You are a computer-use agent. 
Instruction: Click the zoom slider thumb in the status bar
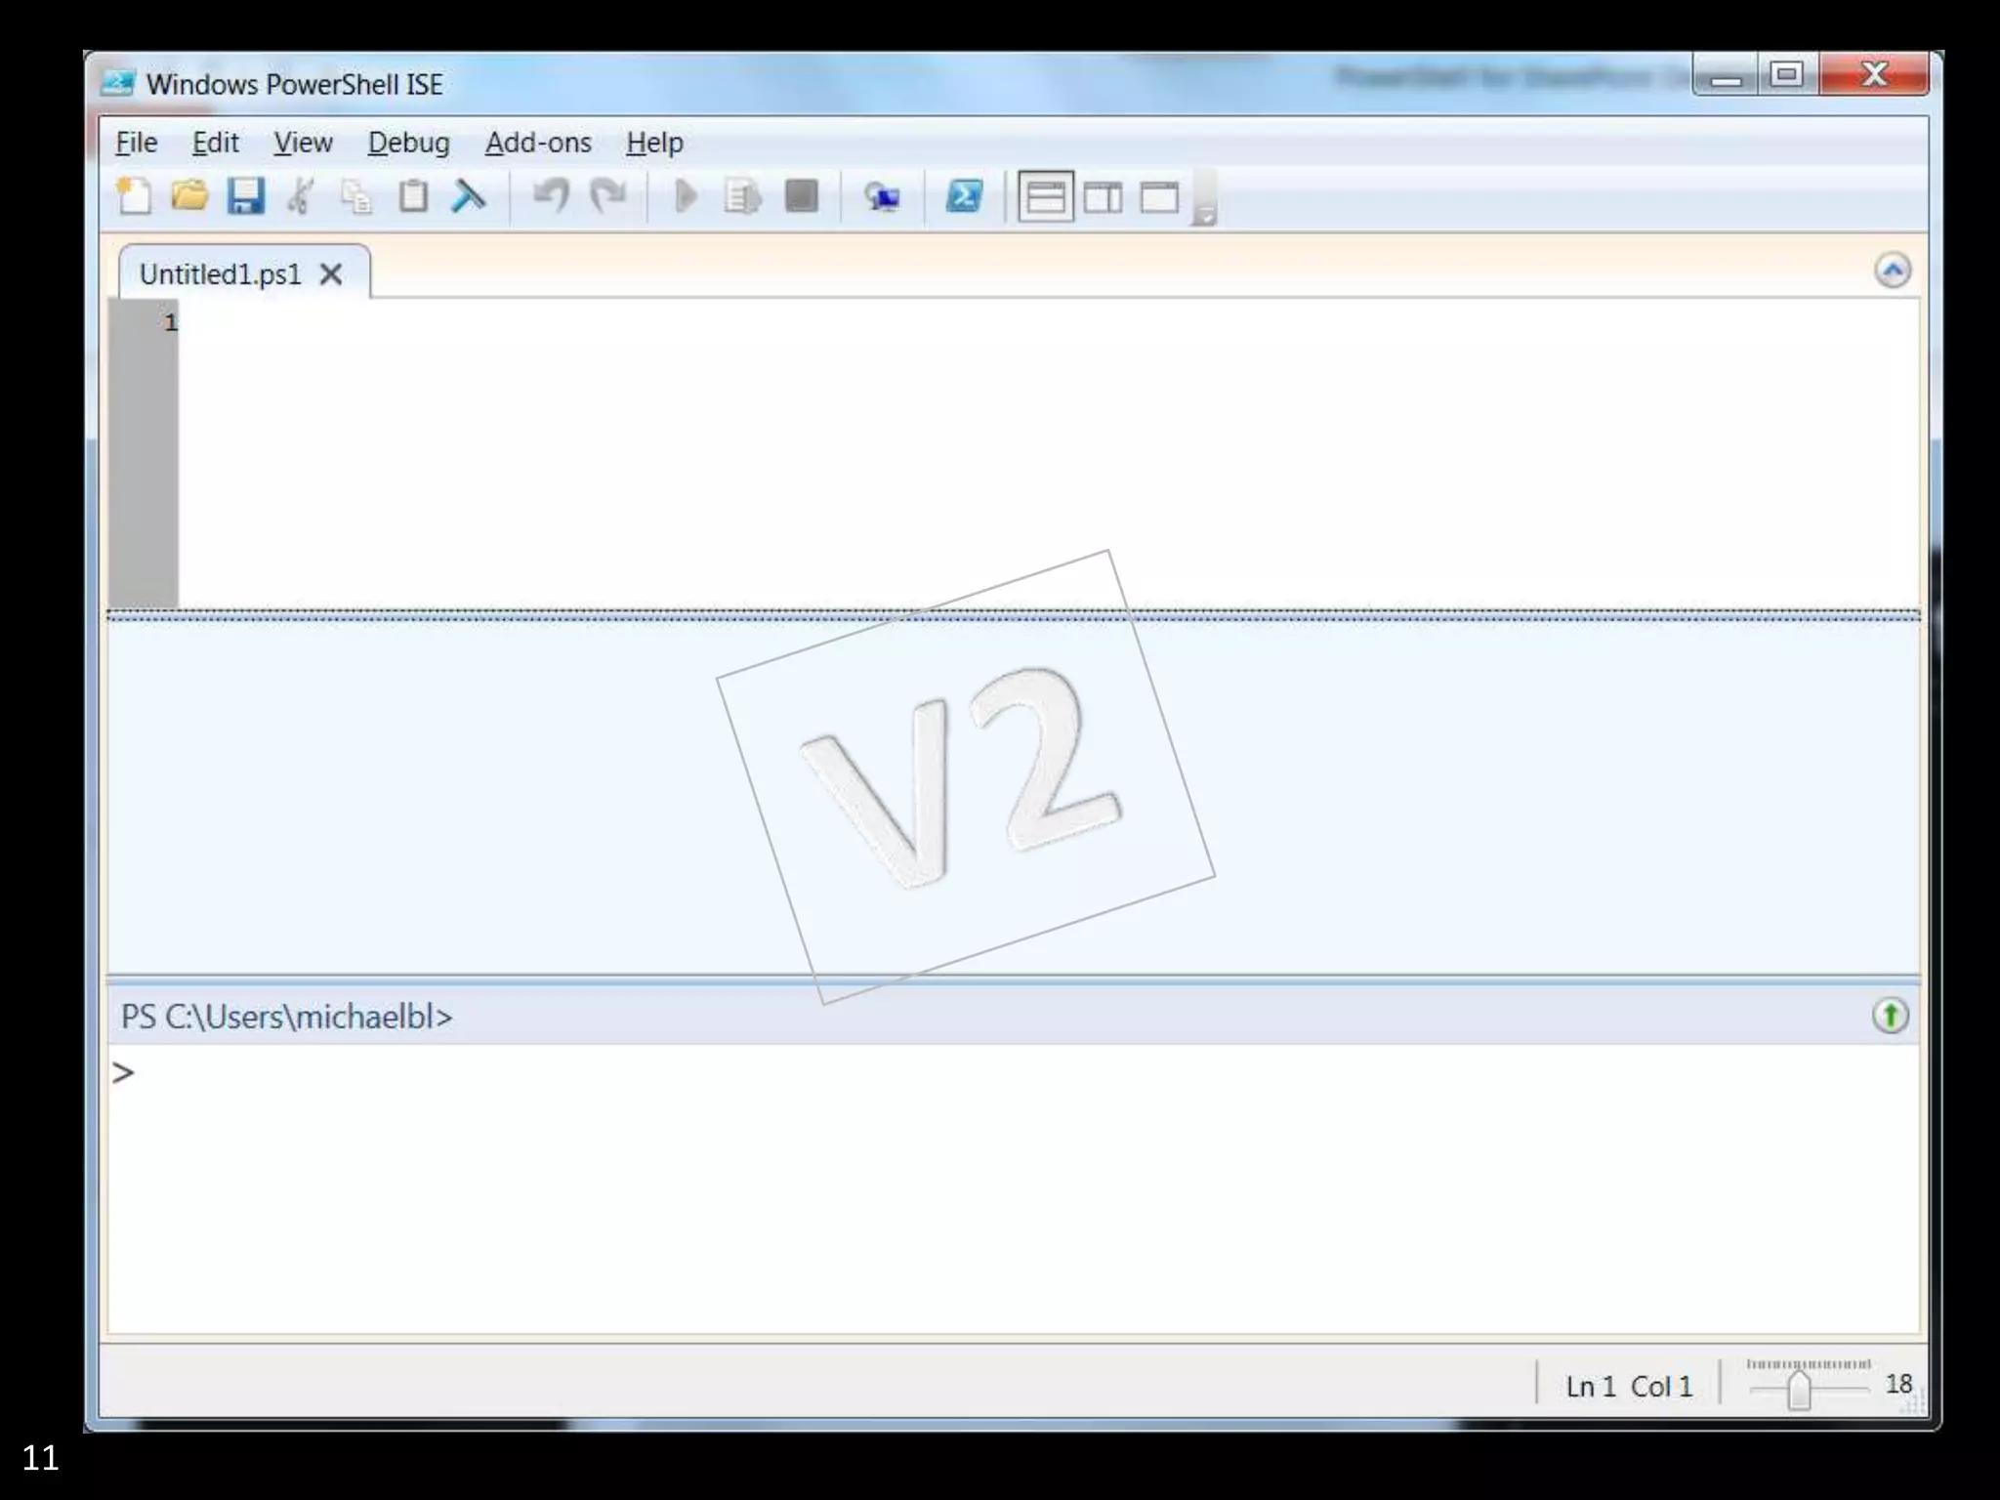[1799, 1389]
